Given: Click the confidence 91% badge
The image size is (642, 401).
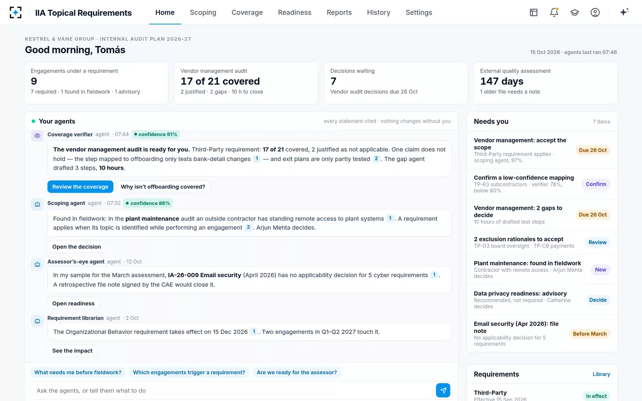Looking at the screenshot, I should (156, 135).
